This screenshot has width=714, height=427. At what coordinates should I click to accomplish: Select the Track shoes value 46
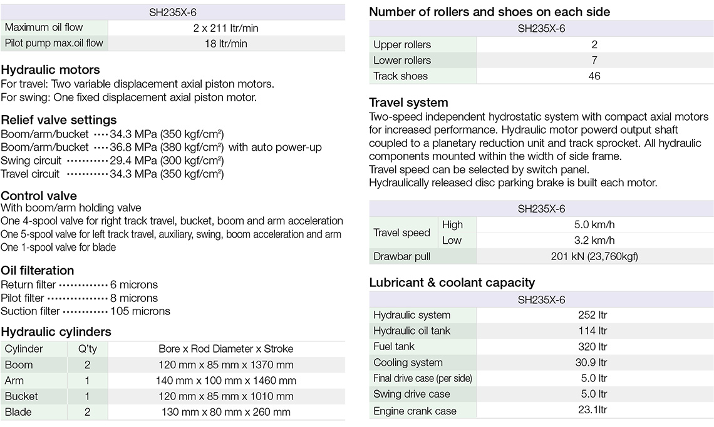[x=594, y=76]
